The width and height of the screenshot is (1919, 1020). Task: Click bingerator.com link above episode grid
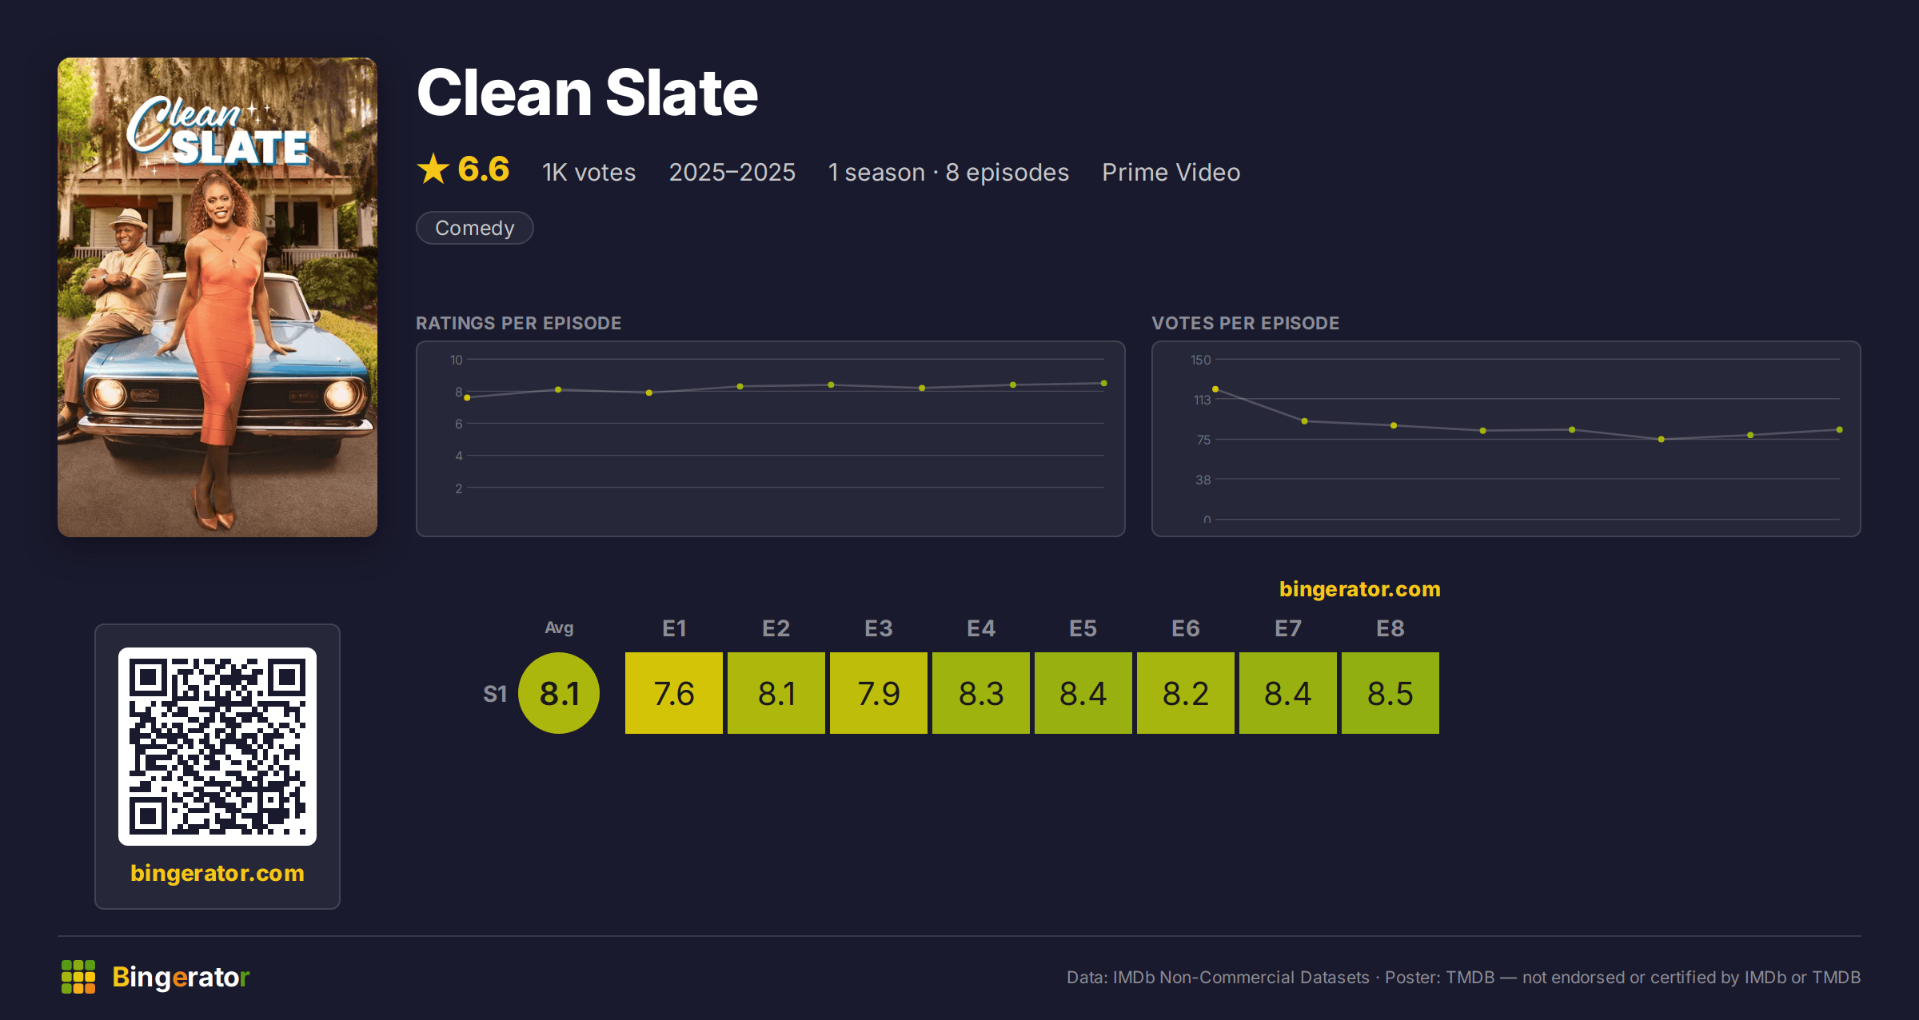coord(1359,589)
